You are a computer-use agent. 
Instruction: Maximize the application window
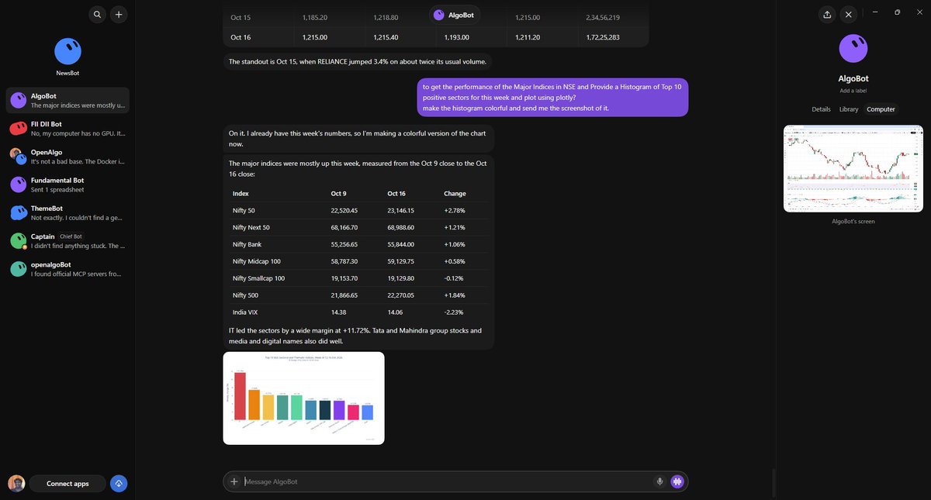click(x=897, y=12)
